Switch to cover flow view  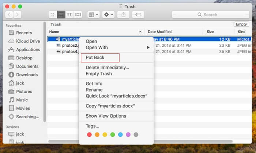coord(78,15)
